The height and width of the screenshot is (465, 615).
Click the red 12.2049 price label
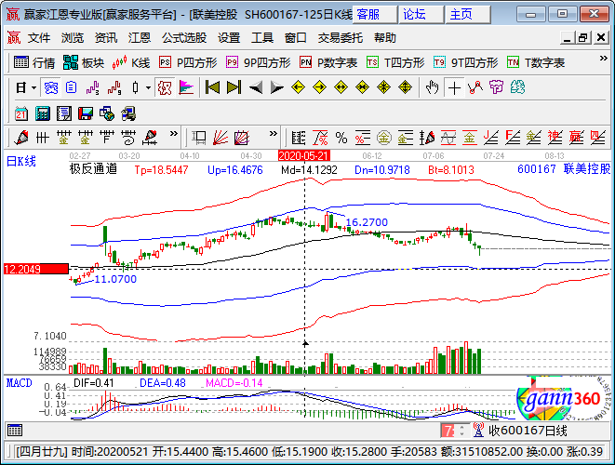coord(36,270)
